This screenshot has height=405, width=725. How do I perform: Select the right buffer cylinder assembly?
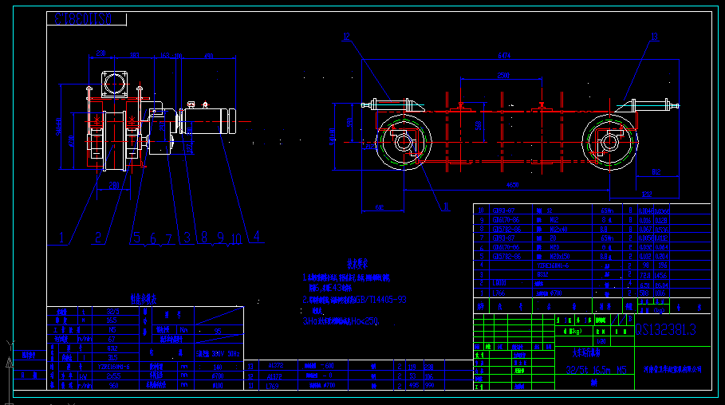(x=654, y=104)
